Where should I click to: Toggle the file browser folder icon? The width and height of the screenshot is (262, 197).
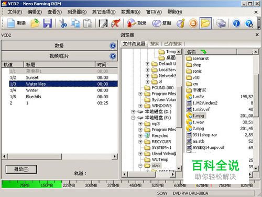[205, 23]
